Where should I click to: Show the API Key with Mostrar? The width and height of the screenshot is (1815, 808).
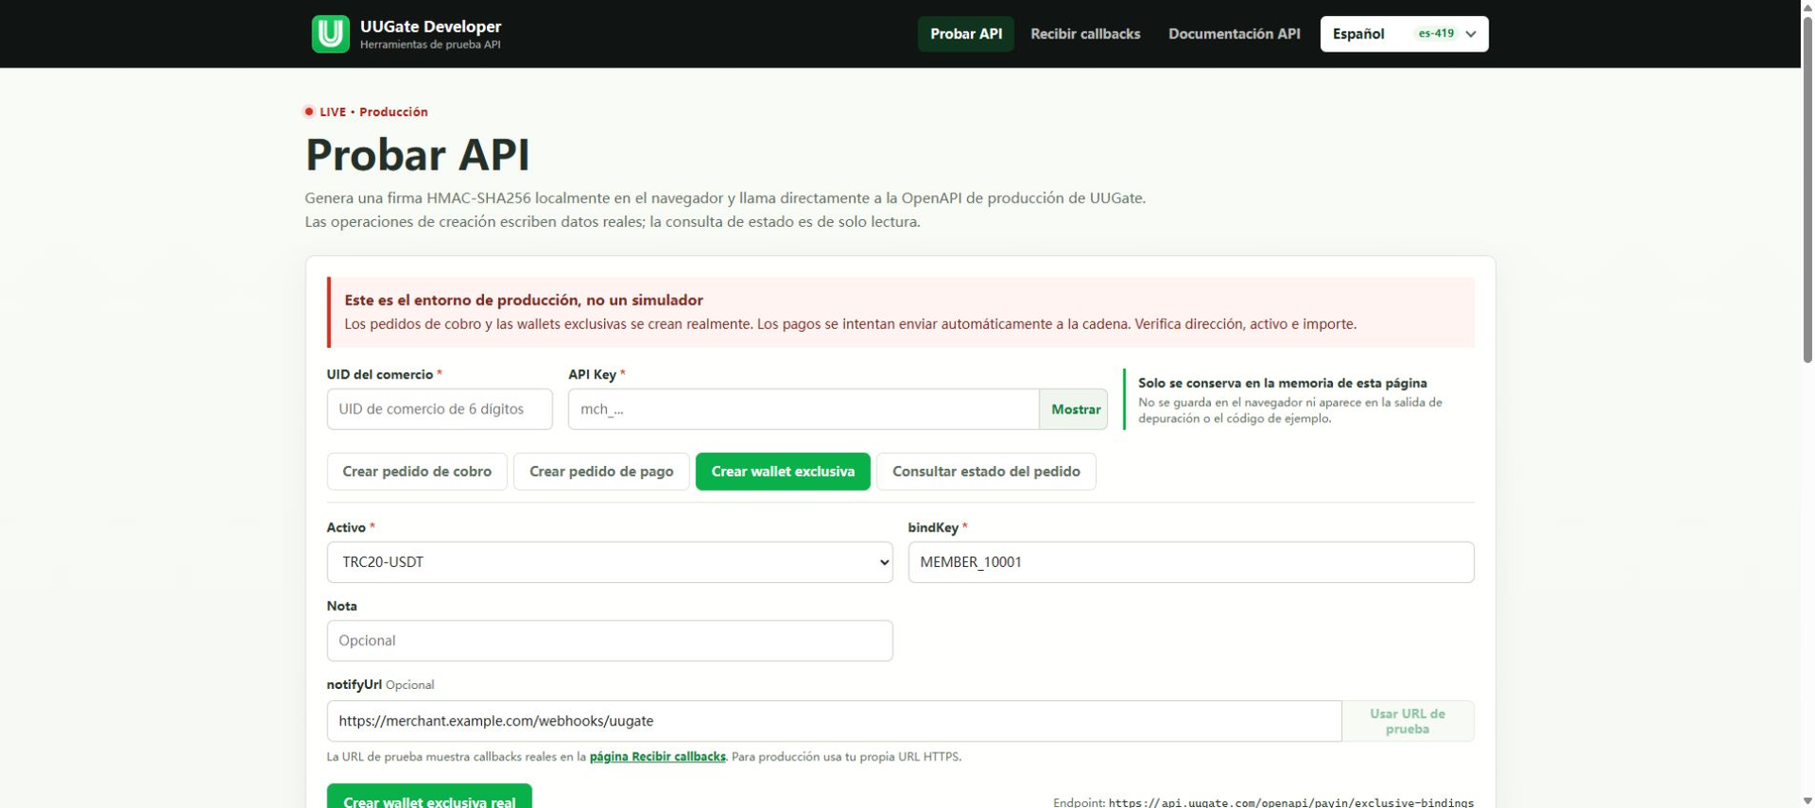coord(1075,409)
